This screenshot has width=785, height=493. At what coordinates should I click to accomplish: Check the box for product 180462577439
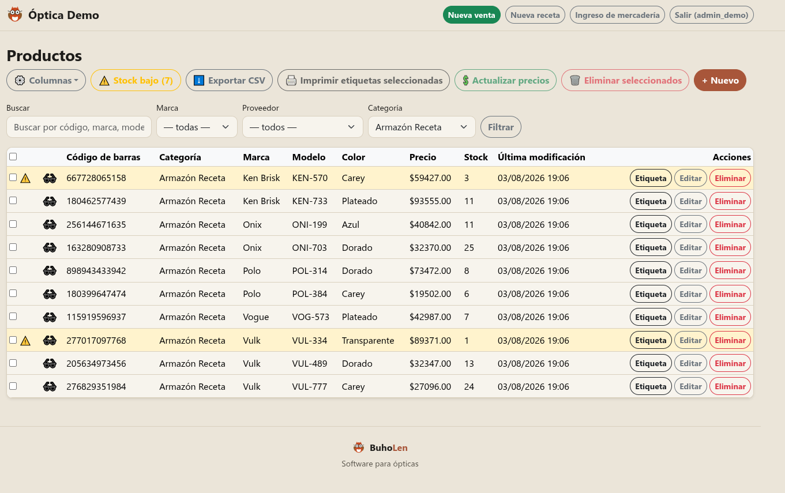[x=13, y=201]
